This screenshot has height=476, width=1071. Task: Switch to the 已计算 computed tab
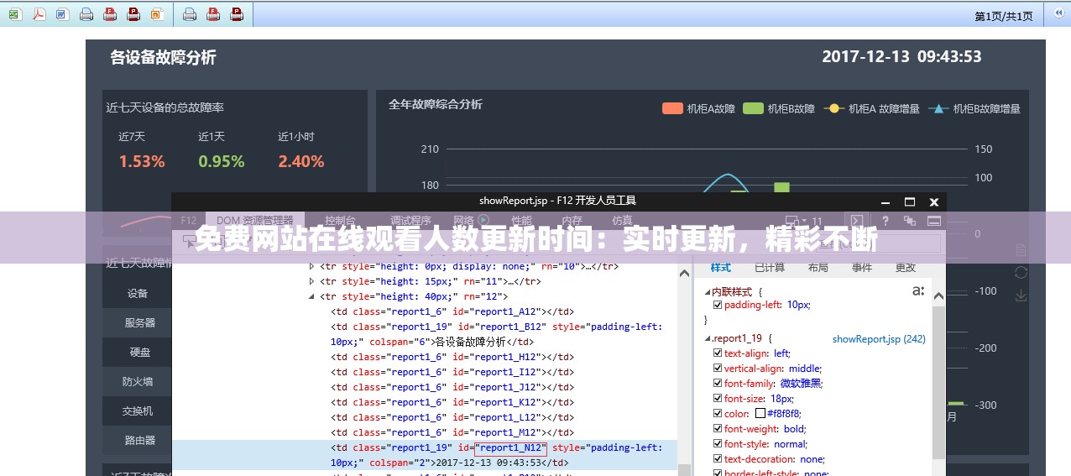769,268
